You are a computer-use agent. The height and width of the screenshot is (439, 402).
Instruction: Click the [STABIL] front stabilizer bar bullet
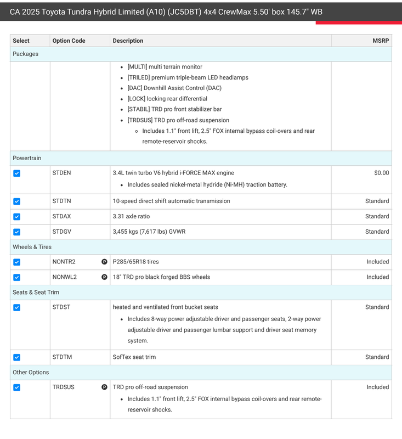174,109
